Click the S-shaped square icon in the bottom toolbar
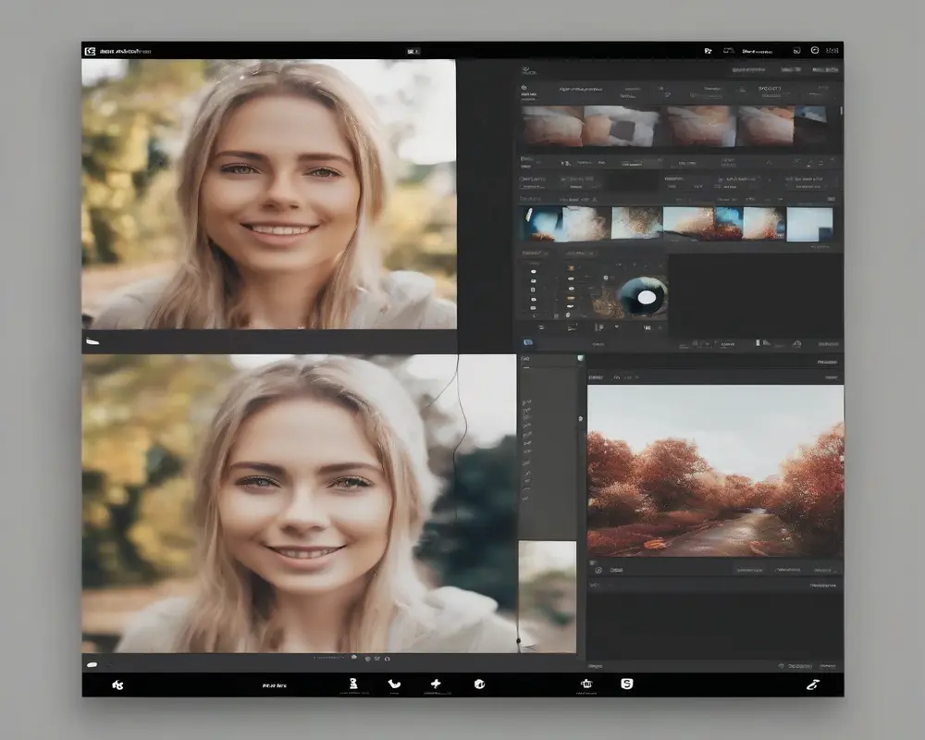925x740 pixels. (x=627, y=684)
